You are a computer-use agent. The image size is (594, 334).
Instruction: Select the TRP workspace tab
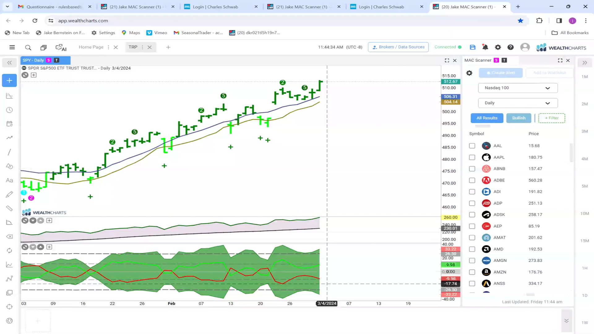[x=133, y=47]
